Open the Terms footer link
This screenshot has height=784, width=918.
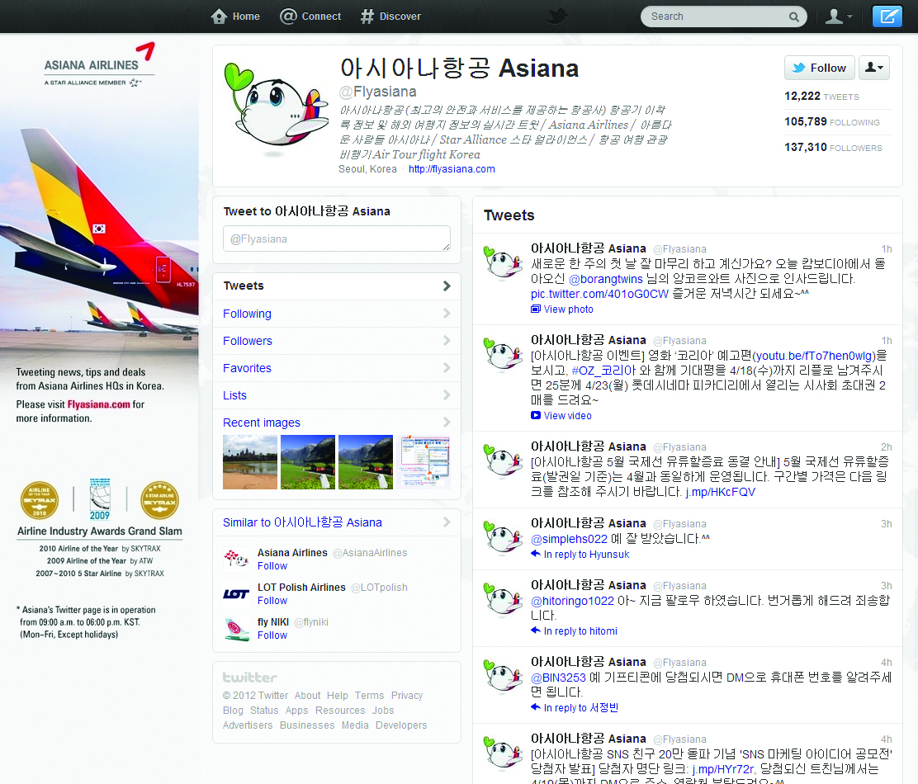[x=369, y=696]
